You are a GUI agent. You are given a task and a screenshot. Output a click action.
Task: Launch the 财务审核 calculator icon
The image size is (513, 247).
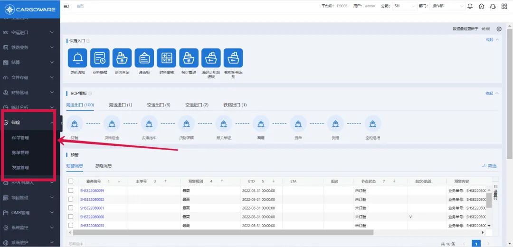(x=166, y=58)
